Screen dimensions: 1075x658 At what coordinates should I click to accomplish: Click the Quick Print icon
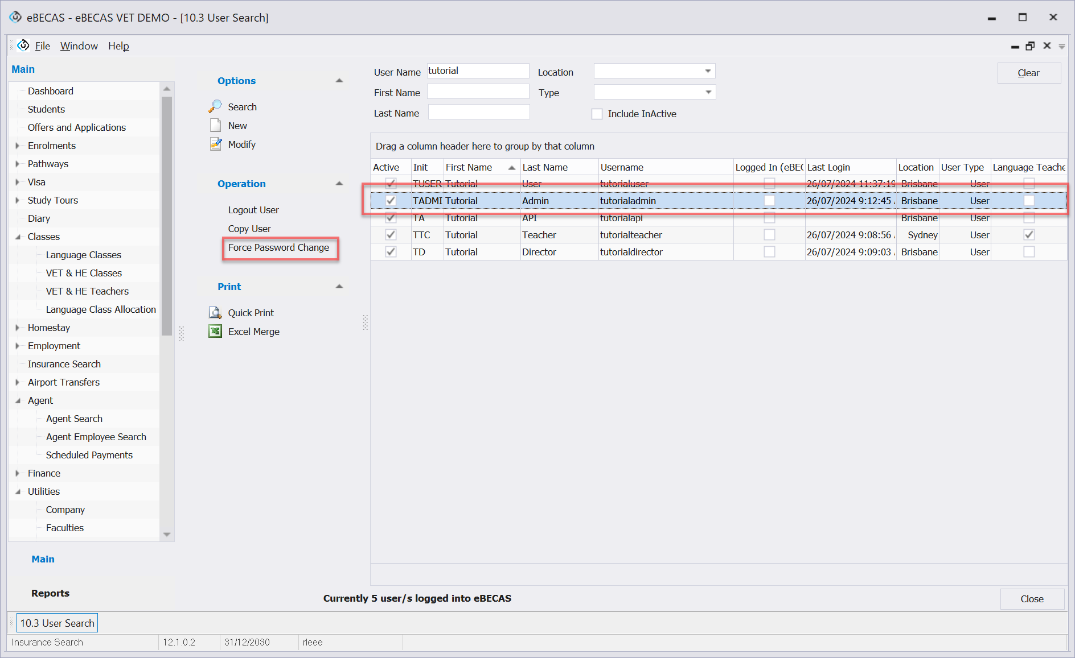215,313
